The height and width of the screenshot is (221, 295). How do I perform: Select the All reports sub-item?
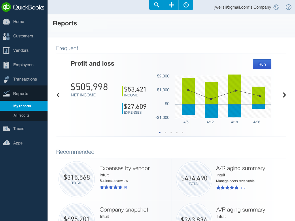[21, 115]
